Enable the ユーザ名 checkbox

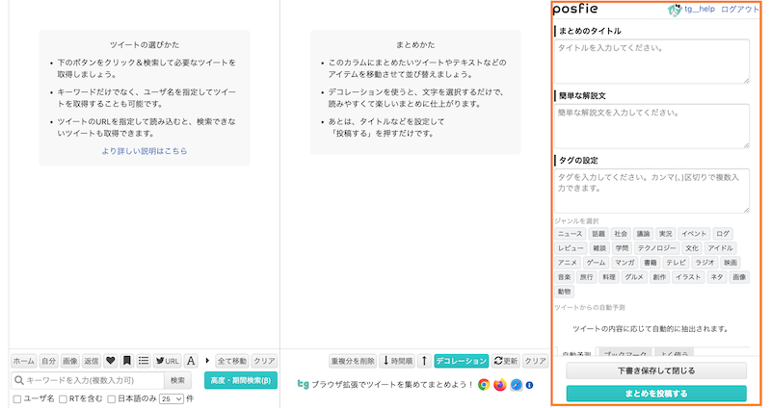pyautogui.click(x=17, y=398)
